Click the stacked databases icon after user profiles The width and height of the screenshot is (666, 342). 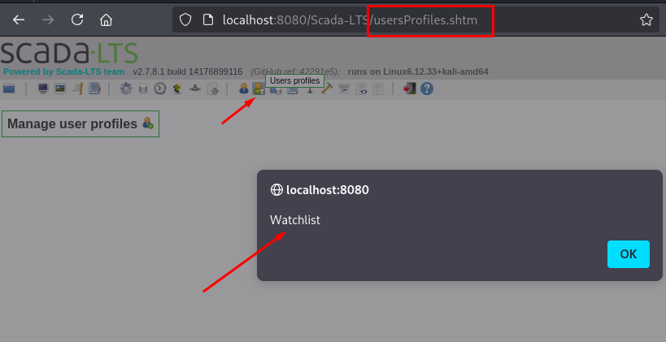point(276,90)
